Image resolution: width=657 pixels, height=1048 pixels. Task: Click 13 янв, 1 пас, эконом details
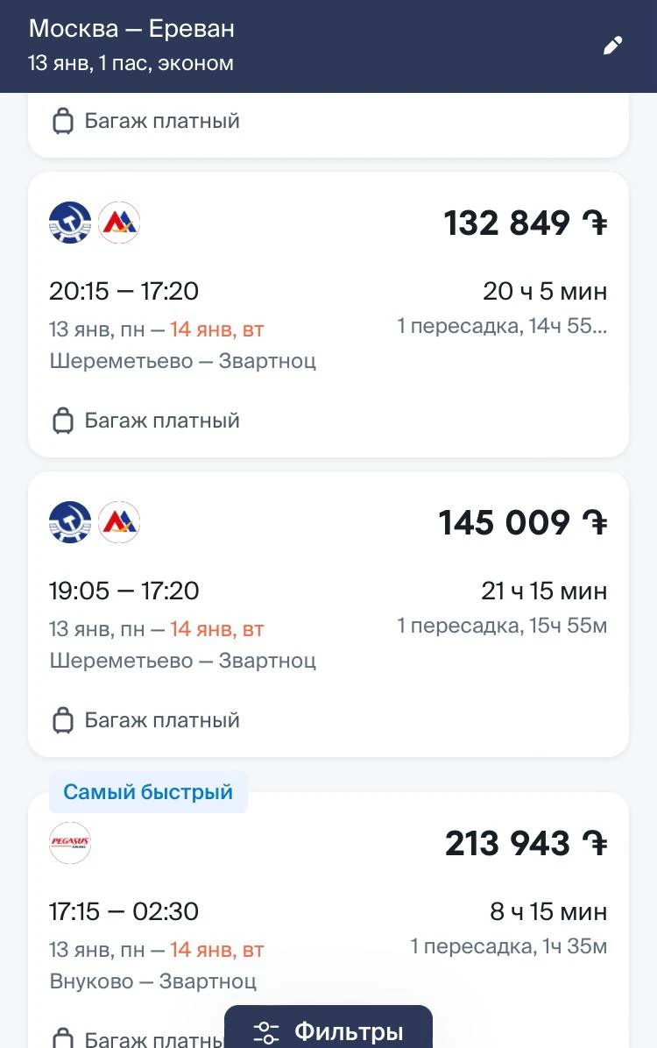coord(131,63)
